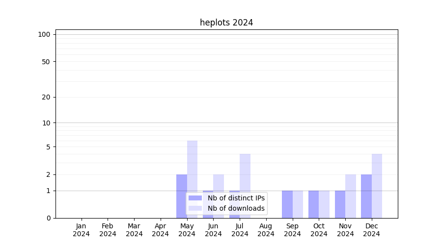Screen dimensions: 442x245
Task: Select the 'Nb of distinct IPs' legend label
Action: [x=236, y=198]
